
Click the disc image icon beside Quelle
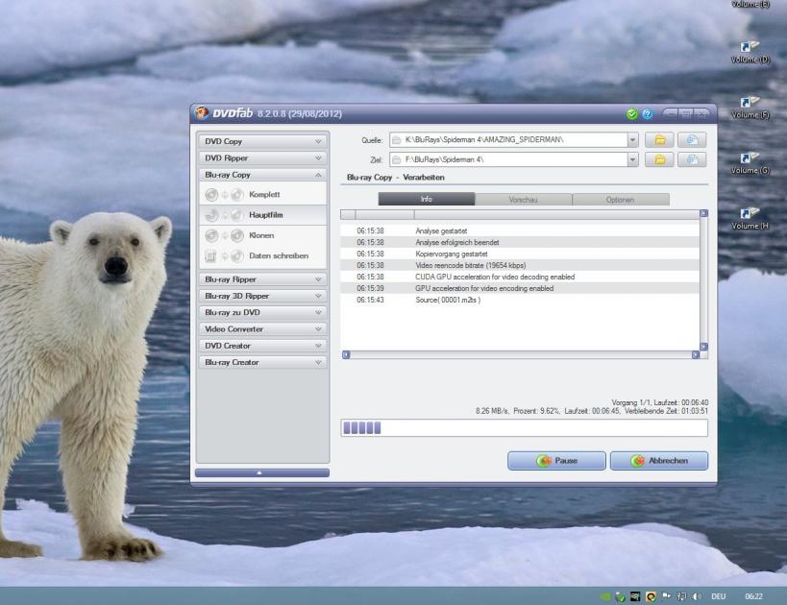[692, 140]
